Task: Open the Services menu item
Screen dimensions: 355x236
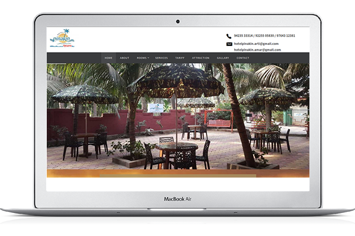Action: tap(162, 58)
